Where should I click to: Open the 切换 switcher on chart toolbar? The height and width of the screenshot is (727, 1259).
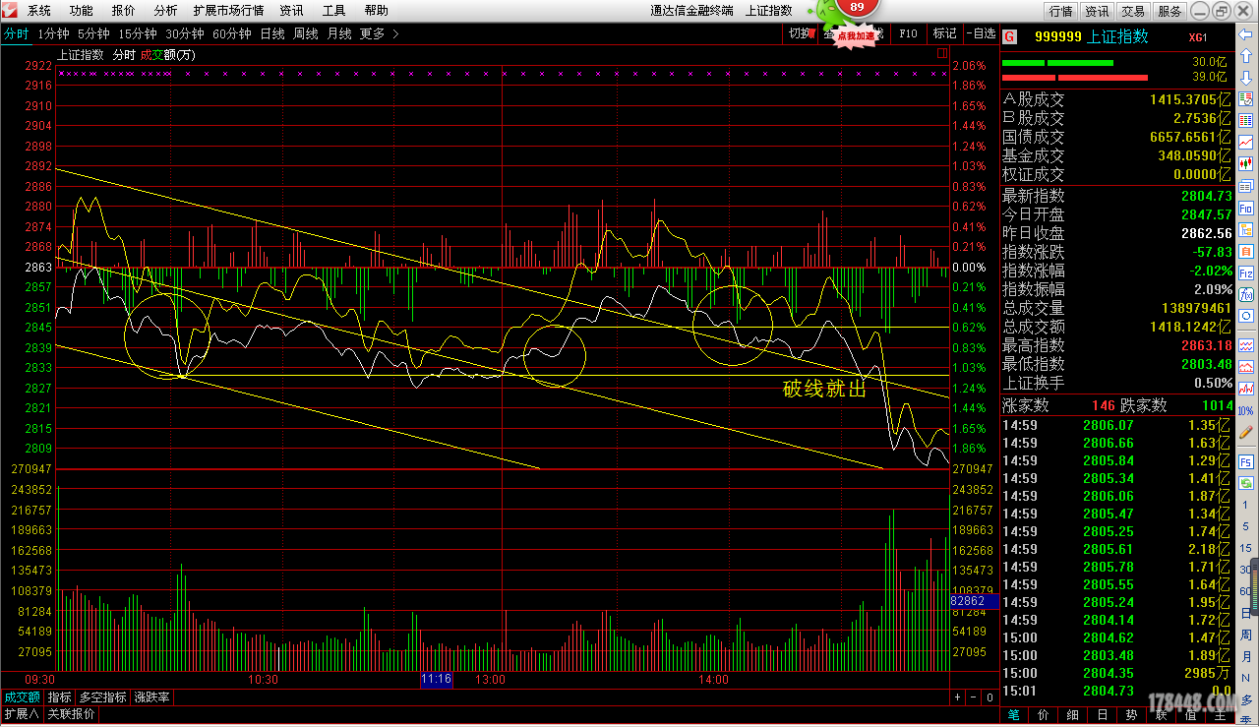801,32
